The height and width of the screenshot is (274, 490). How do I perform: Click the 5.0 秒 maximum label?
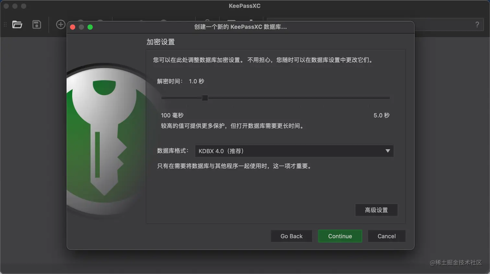pos(381,115)
